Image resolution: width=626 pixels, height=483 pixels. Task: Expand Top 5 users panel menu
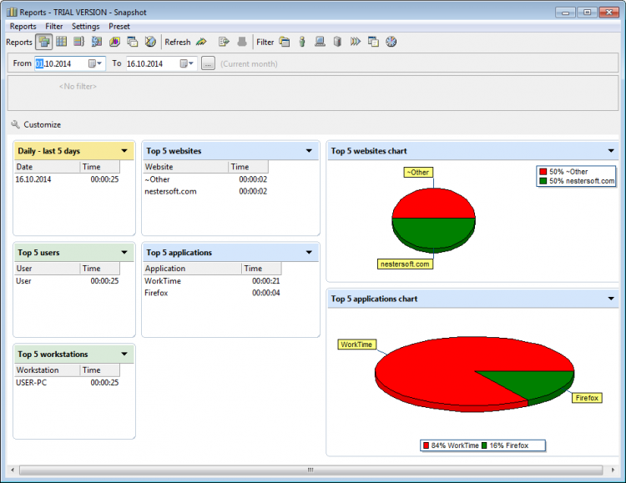124,252
